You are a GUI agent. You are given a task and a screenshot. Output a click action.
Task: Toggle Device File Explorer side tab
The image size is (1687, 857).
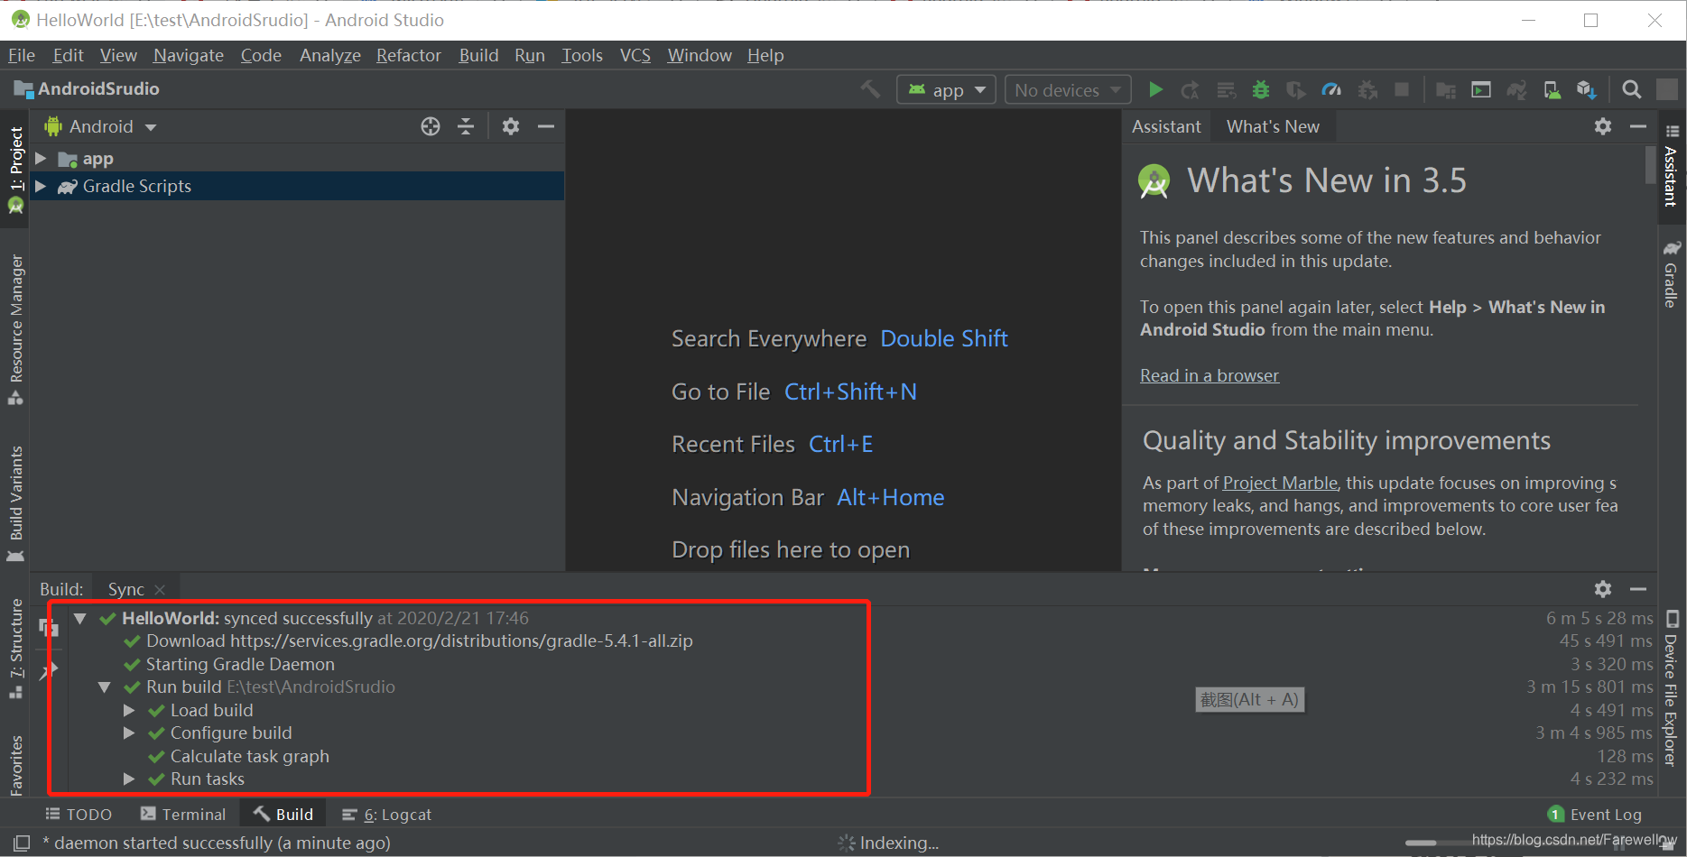click(1672, 688)
